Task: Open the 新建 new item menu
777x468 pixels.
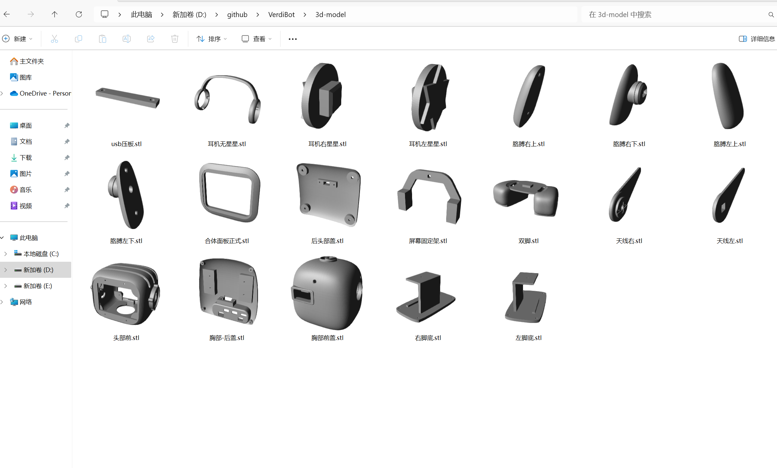Action: pos(17,39)
